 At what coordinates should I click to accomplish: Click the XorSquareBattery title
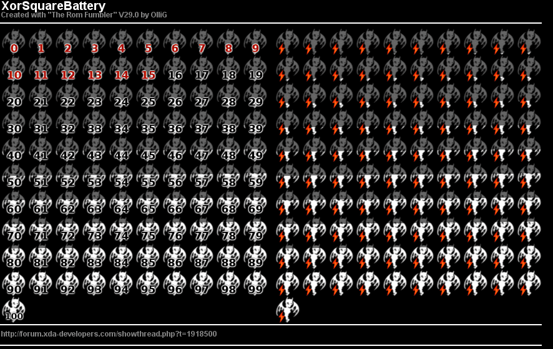pos(53,6)
